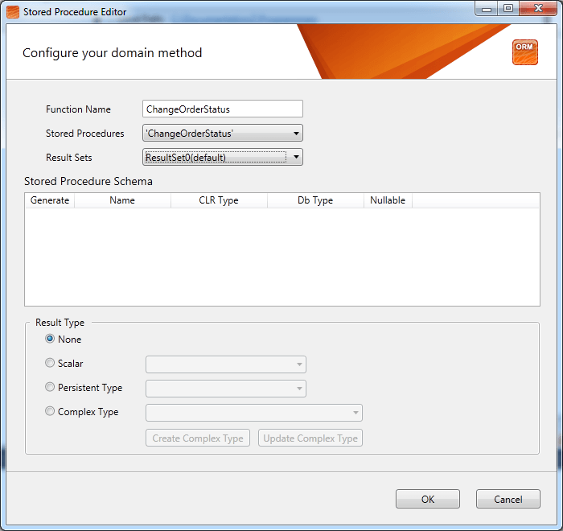The height and width of the screenshot is (531, 563).
Task: Click the 'Result Type' group label
Action: click(x=60, y=323)
